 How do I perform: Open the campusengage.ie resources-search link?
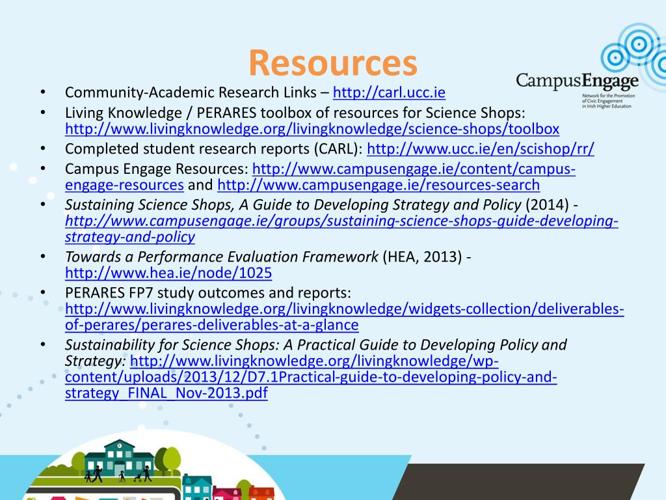pyautogui.click(x=379, y=185)
